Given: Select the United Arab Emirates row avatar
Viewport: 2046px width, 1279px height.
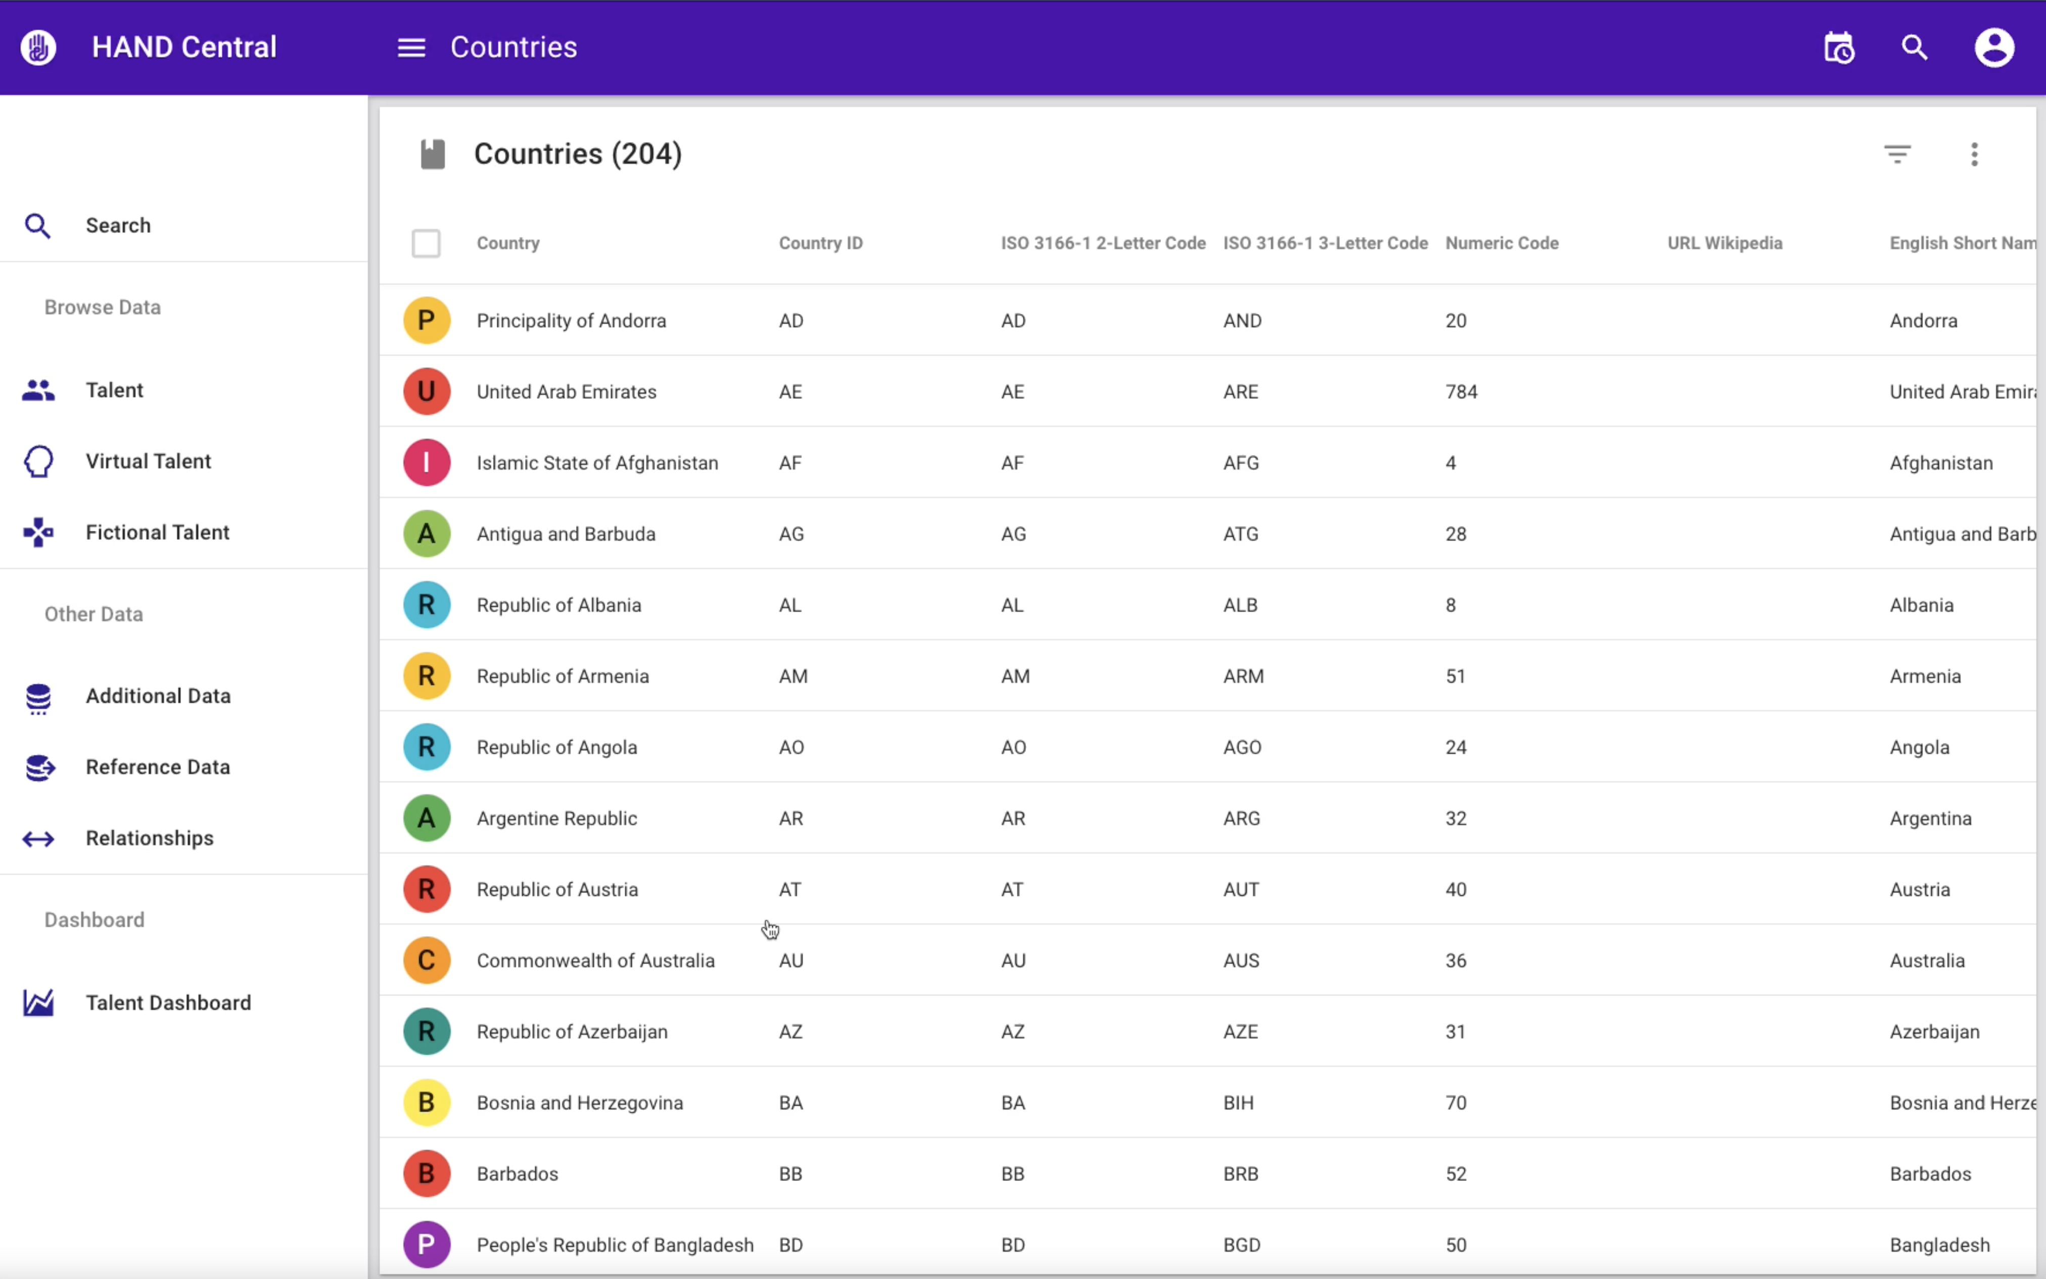Looking at the screenshot, I should point(426,392).
